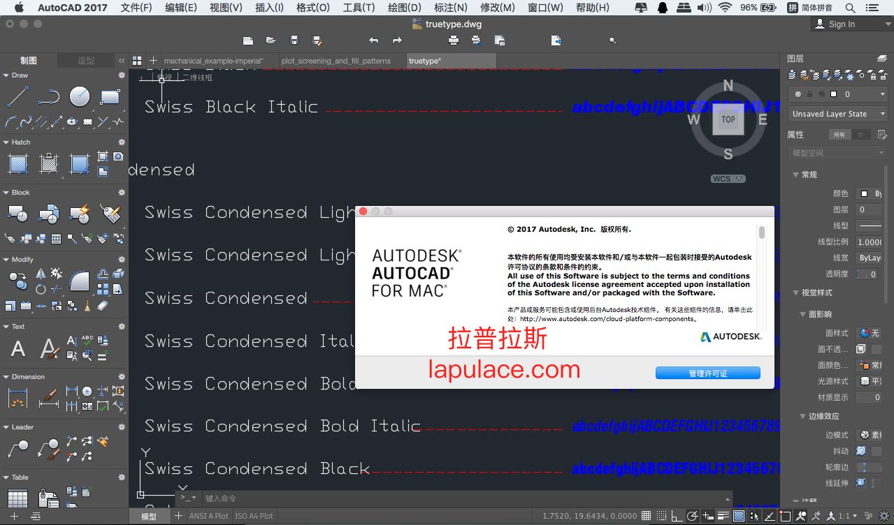Pick the Rectangle tool in Draw panel
894x525 pixels.
coord(110,97)
